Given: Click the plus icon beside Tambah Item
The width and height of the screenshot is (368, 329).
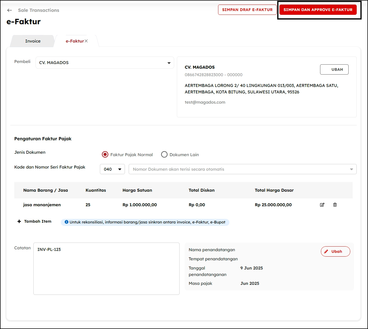Looking at the screenshot, I should (19, 221).
